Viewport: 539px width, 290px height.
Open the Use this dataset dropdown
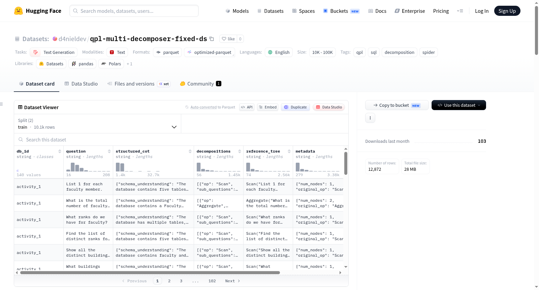458,105
